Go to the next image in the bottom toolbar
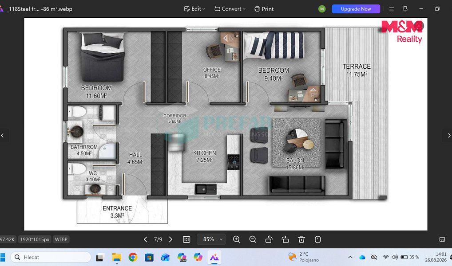 coord(170,239)
